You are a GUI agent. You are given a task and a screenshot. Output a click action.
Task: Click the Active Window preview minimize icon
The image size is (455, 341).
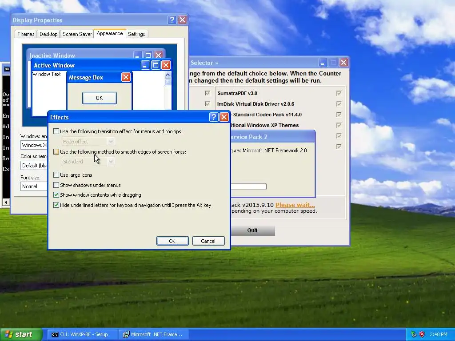[x=145, y=65]
